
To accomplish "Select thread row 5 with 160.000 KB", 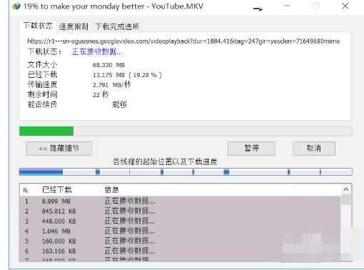I will tap(180, 241).
